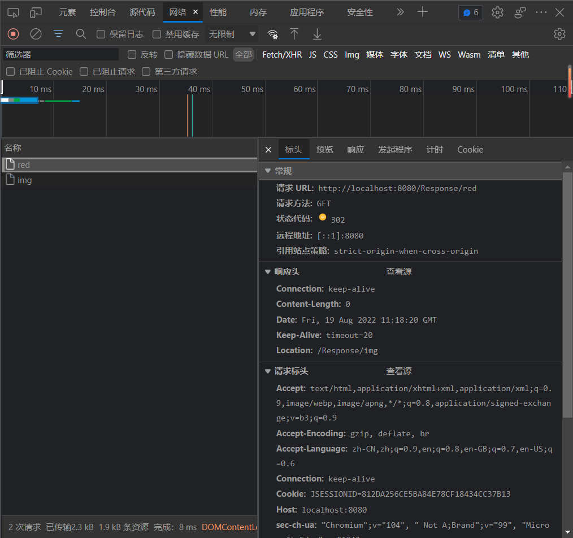Collapse the 请求标头 section

[x=268, y=371]
